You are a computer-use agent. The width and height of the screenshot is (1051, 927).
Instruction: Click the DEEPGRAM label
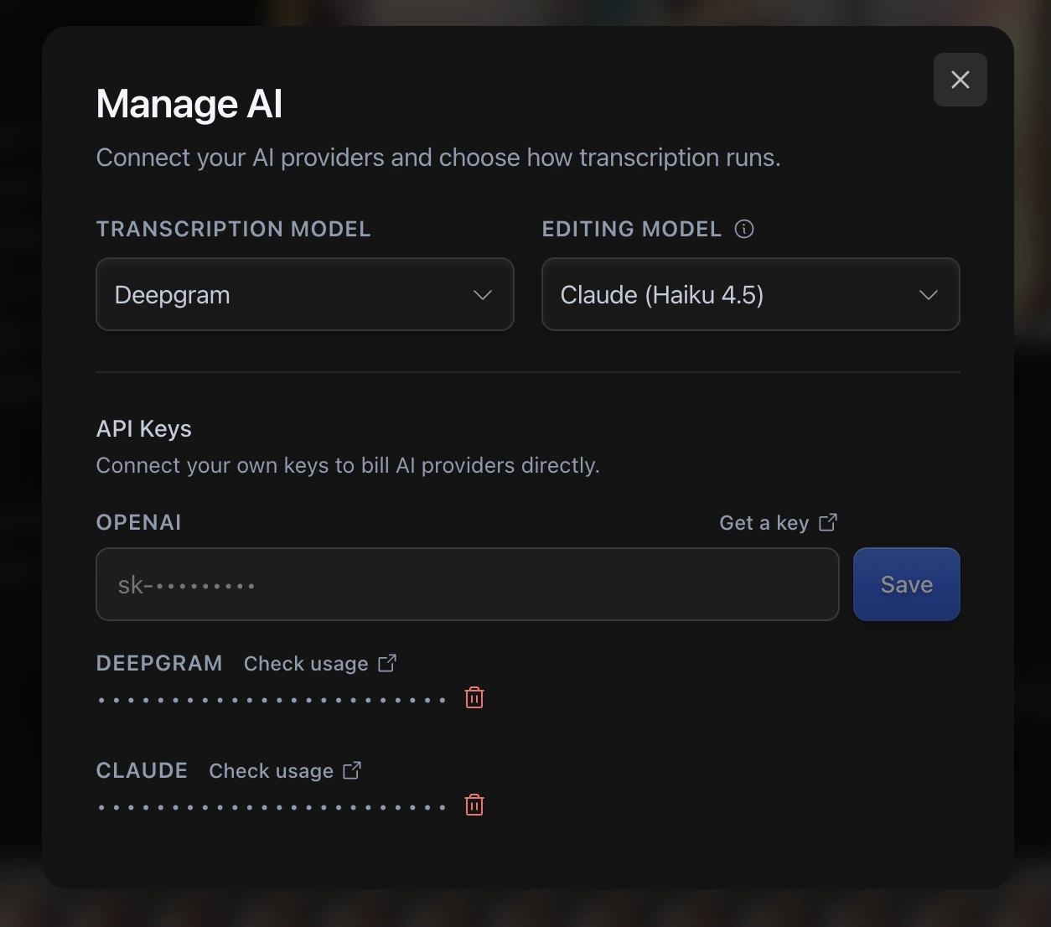click(x=159, y=663)
